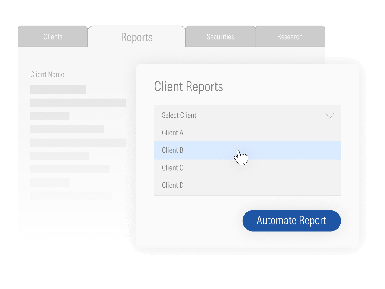
Task: Select the second placeholder row under Client Name
Action: click(78, 103)
